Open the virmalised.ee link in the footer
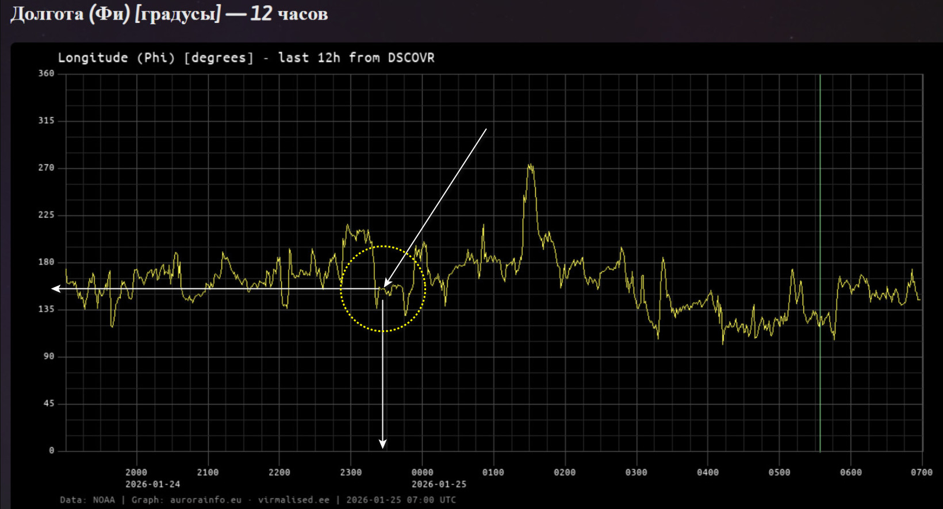 pos(293,500)
